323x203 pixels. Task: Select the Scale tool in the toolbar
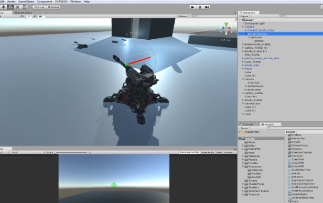coord(17,7)
